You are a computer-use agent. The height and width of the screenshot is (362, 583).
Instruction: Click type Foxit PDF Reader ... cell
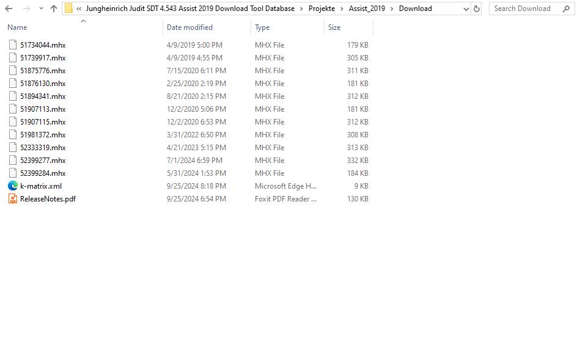point(285,199)
